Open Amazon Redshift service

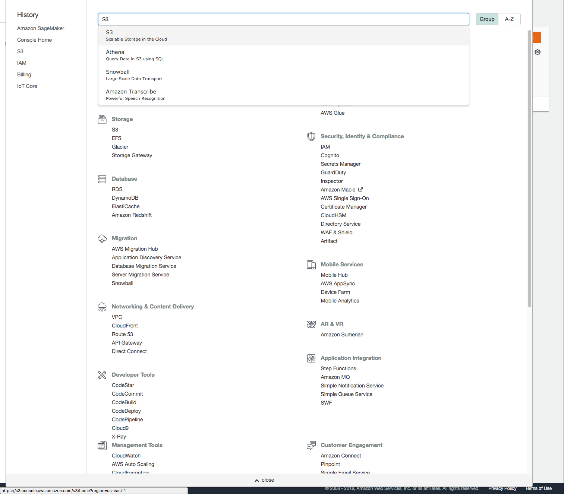coord(132,215)
